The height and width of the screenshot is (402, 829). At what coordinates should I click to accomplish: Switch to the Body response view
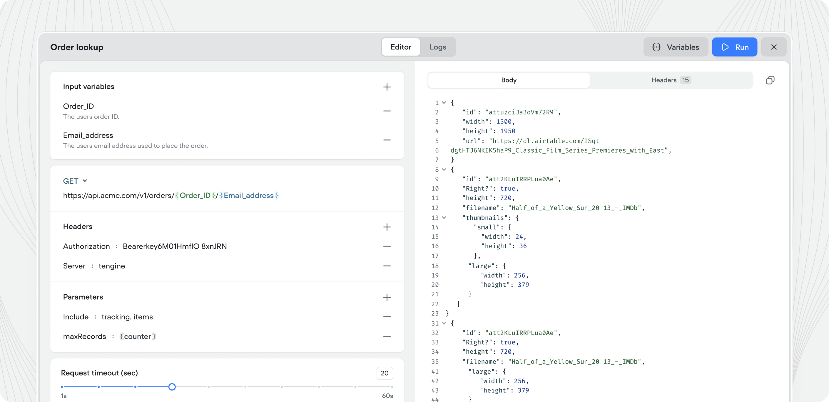pos(508,80)
